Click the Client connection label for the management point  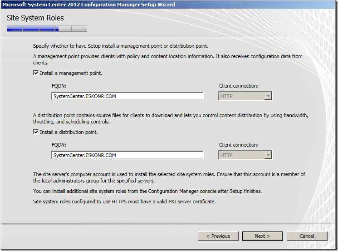[239, 86]
